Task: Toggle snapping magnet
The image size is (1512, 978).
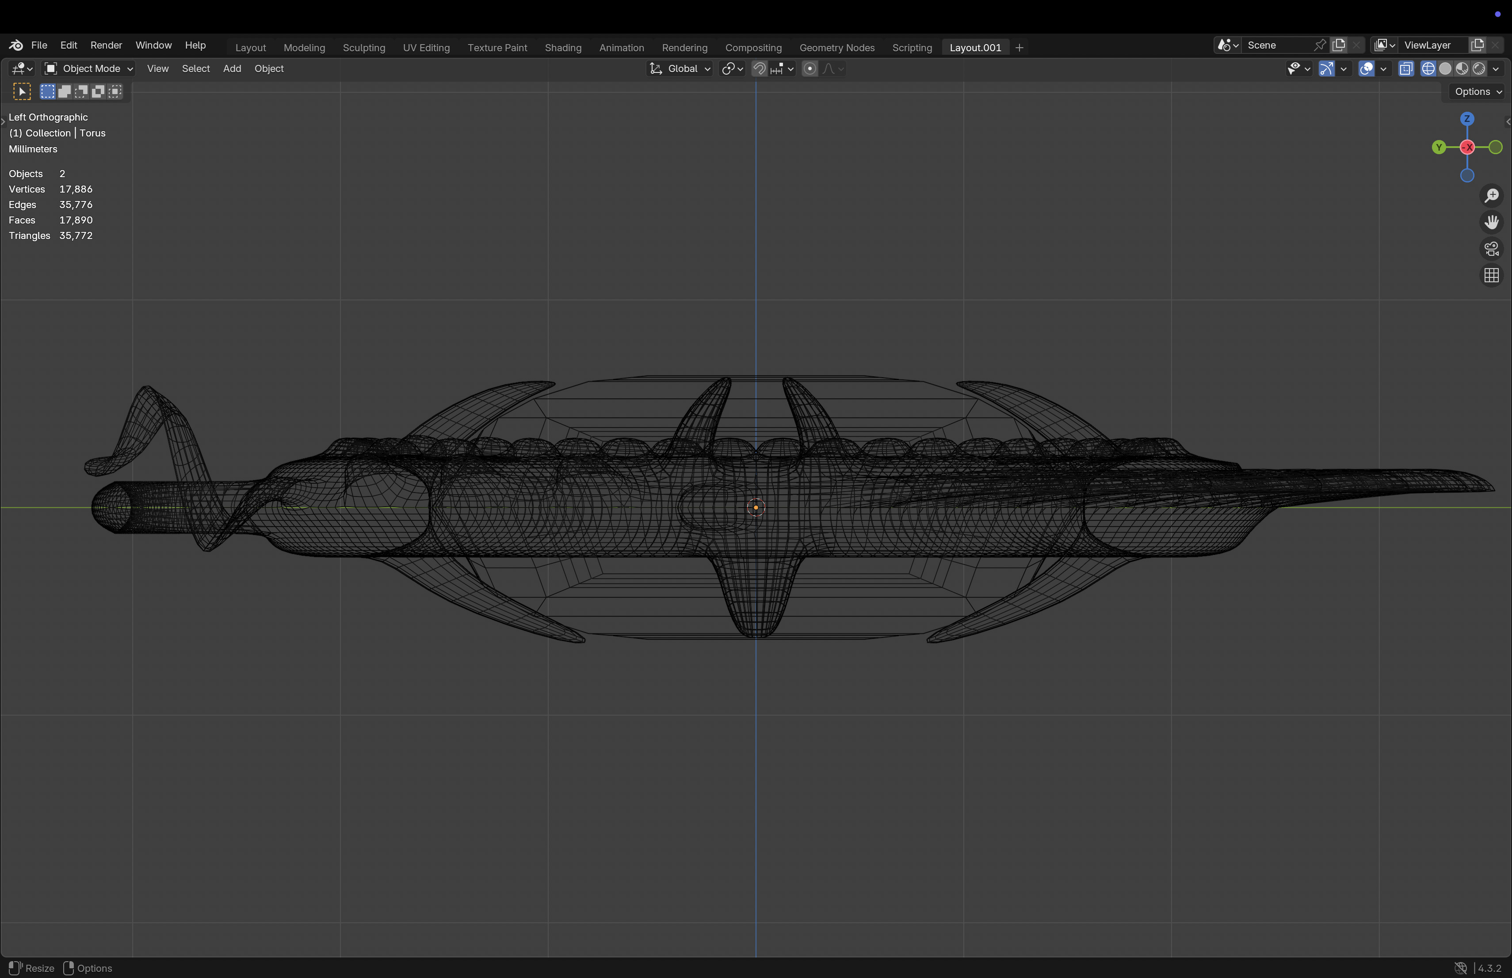Action: [x=759, y=68]
